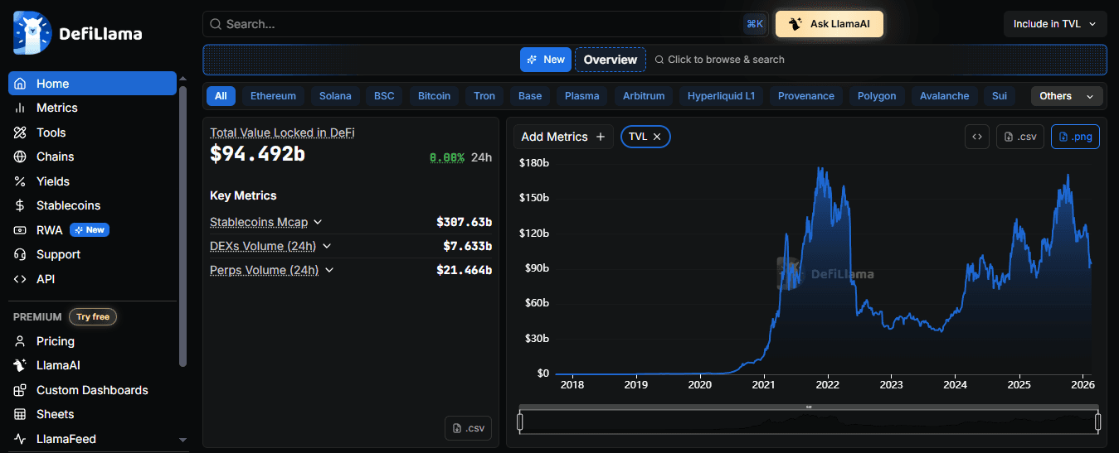Select the Tron chain tab
This screenshot has height=453, width=1119.
pos(484,96)
